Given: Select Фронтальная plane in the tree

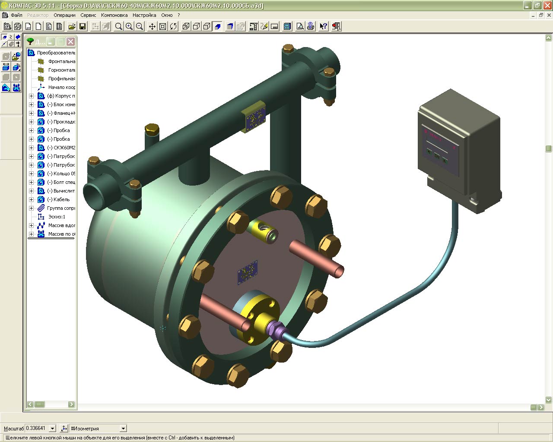Looking at the screenshot, I should coord(61,61).
